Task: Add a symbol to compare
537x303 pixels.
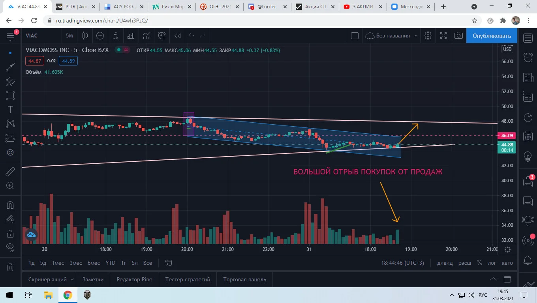Action: (100, 36)
